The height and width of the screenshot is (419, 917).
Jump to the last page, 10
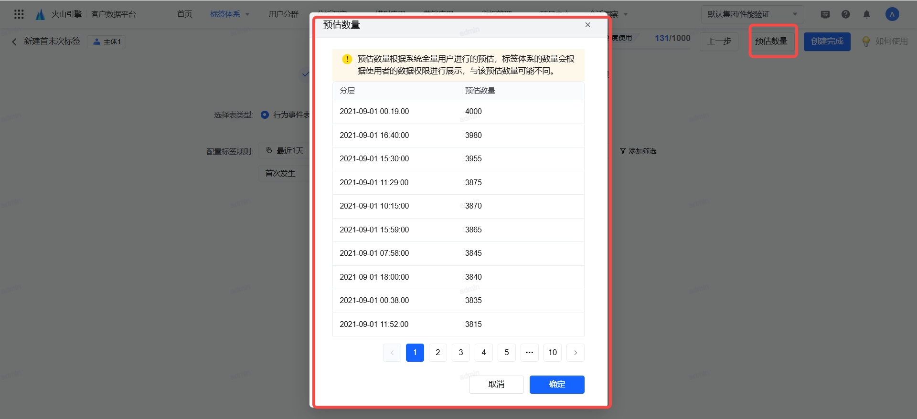(x=553, y=353)
